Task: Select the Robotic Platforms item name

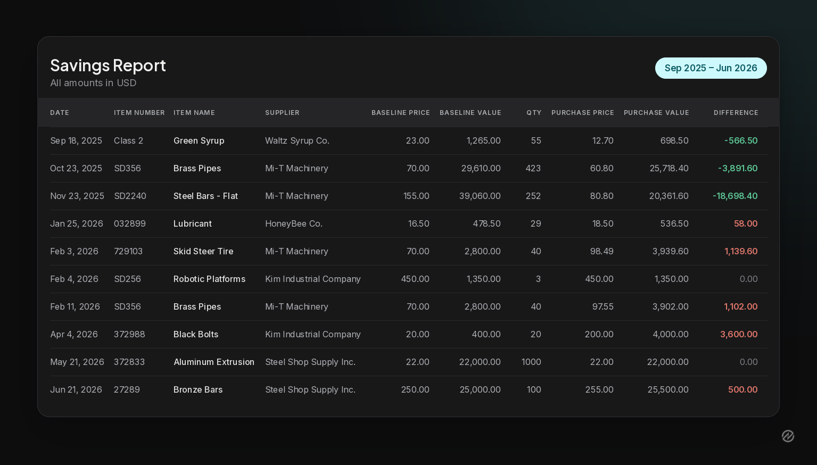Action: pyautogui.click(x=209, y=279)
